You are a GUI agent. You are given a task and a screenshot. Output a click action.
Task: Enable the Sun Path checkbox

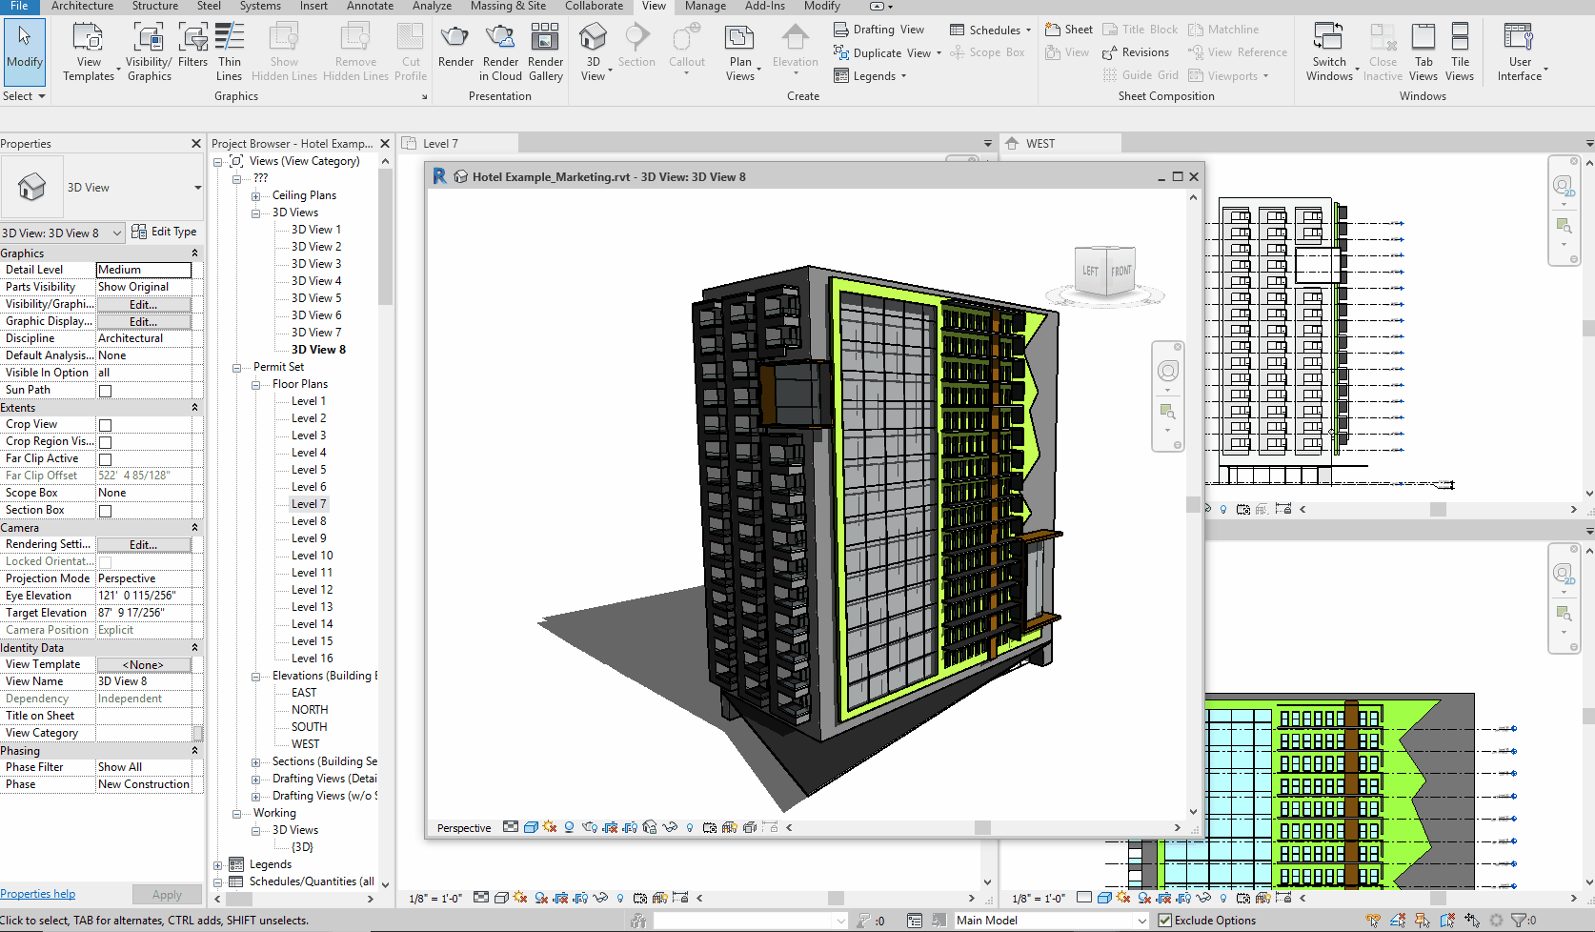point(106,391)
